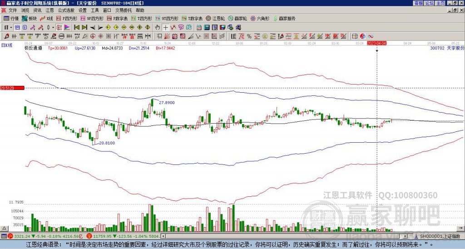Click the zigzag wave line tool
Screen dimensions: 465x249
point(198,36)
